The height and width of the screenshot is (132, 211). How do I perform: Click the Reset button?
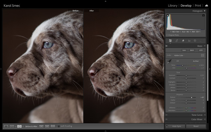click(x=196, y=126)
